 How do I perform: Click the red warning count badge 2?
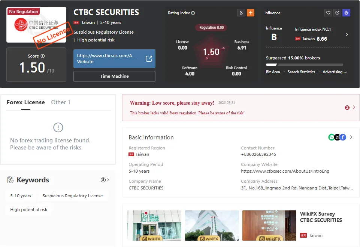pos(347,108)
